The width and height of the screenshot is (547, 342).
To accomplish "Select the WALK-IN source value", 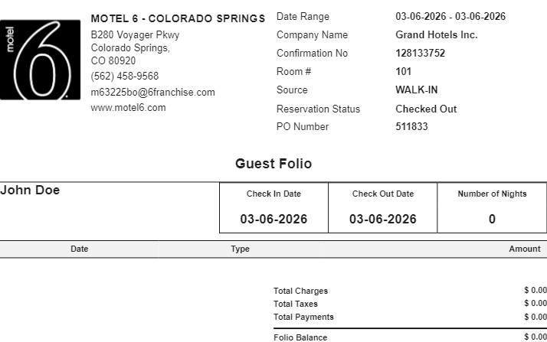I will (x=416, y=90).
